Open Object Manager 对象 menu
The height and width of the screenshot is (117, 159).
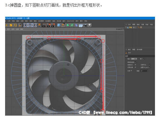click(142, 24)
